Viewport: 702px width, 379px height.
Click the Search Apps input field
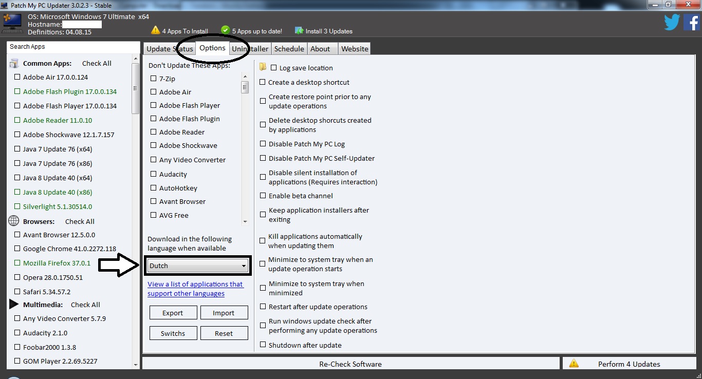click(x=73, y=47)
